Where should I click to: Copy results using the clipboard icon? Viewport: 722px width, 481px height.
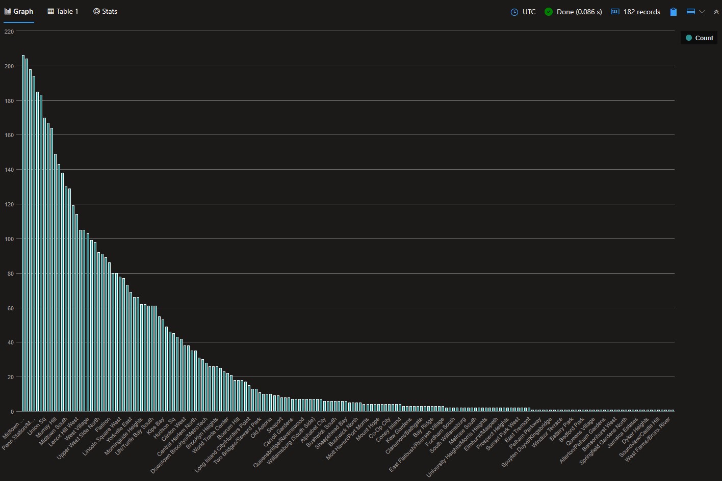pos(673,12)
